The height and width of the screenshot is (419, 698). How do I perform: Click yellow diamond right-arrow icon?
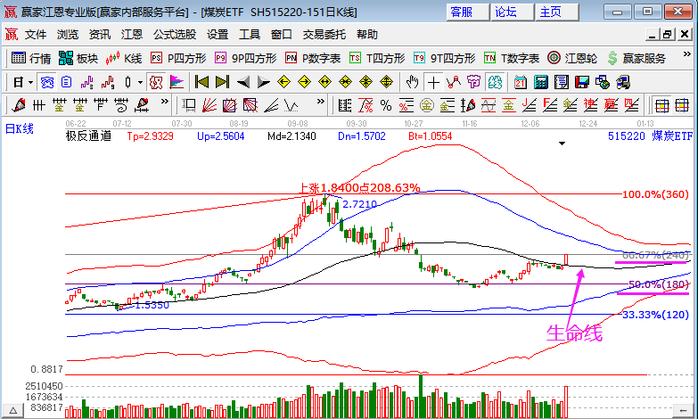pyautogui.click(x=305, y=82)
